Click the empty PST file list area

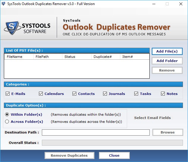pos(77,69)
